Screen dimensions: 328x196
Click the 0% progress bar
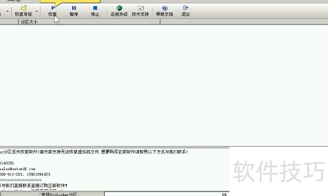[x=165, y=194]
